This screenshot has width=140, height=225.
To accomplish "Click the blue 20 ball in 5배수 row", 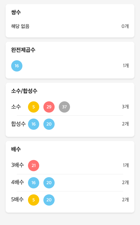I will tap(49, 200).
